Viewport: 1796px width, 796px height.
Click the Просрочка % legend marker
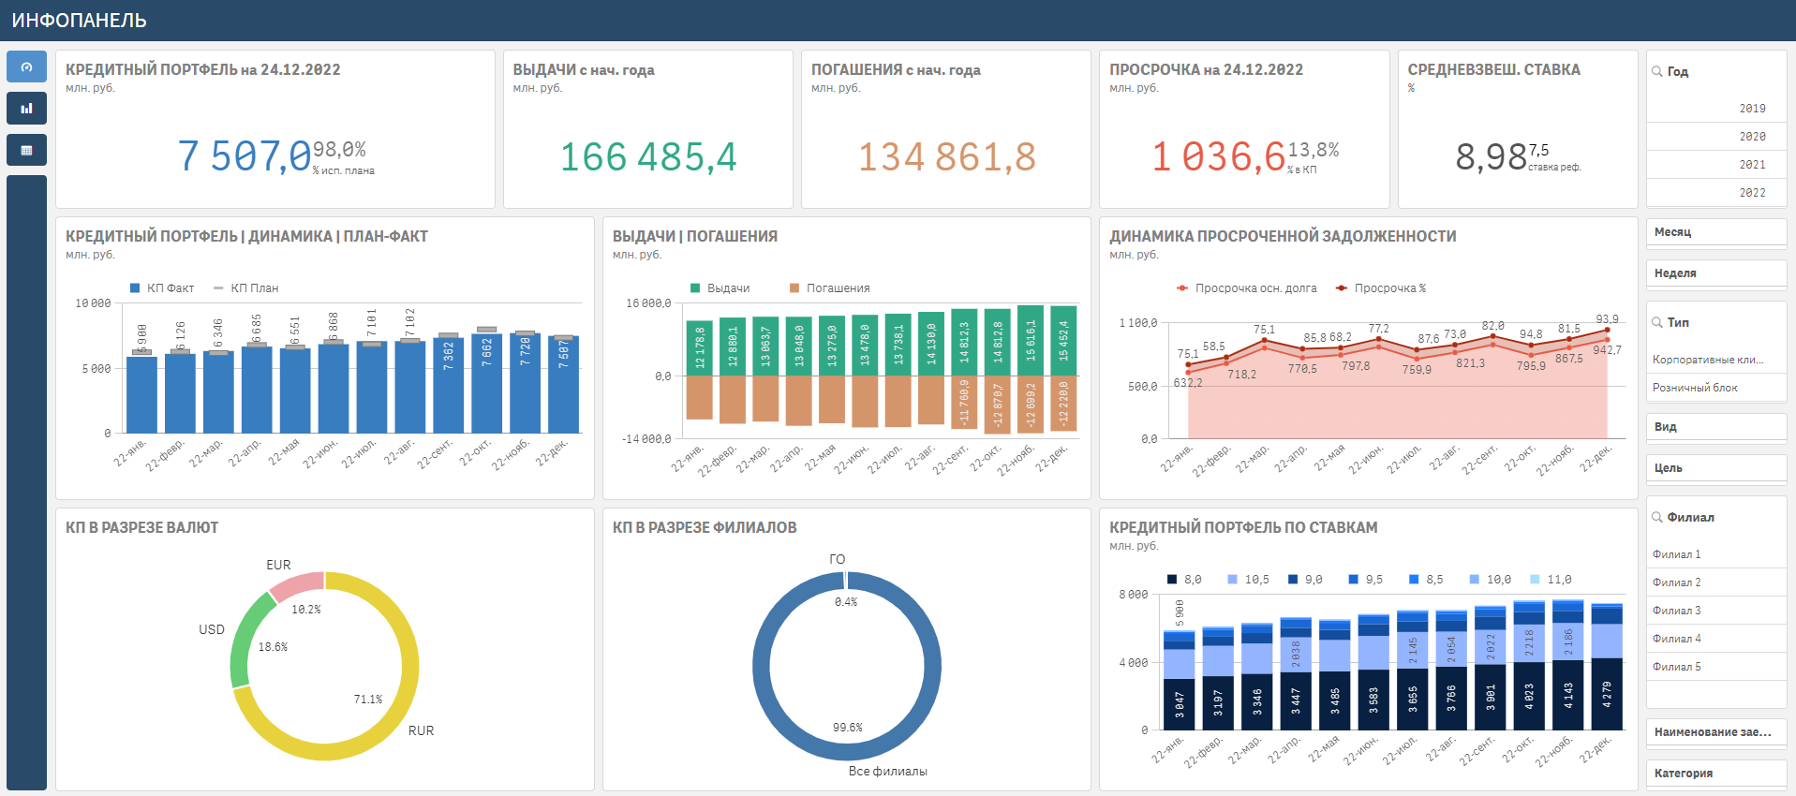(x=1342, y=288)
